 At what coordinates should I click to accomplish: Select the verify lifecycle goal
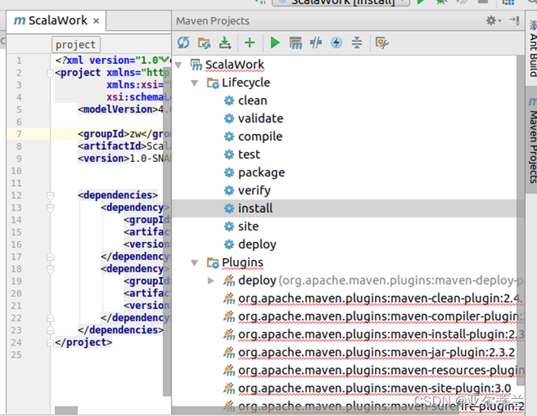click(254, 190)
